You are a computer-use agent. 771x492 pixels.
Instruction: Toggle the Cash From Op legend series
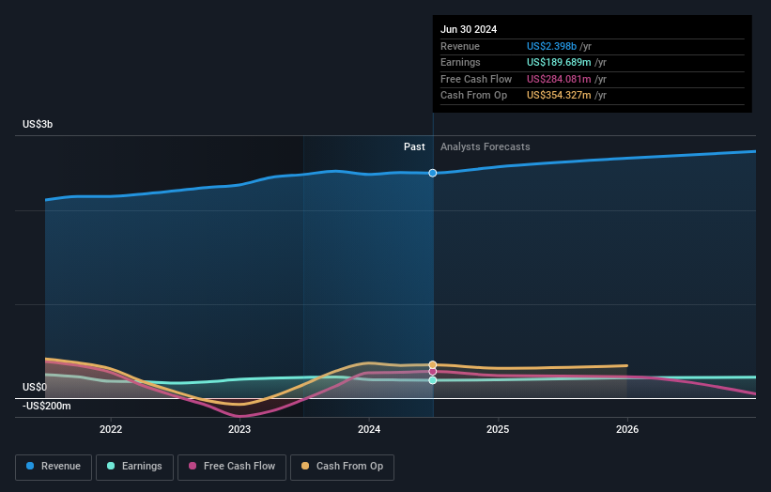click(342, 467)
